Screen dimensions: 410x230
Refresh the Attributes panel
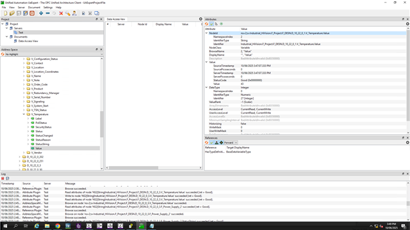tap(206, 24)
